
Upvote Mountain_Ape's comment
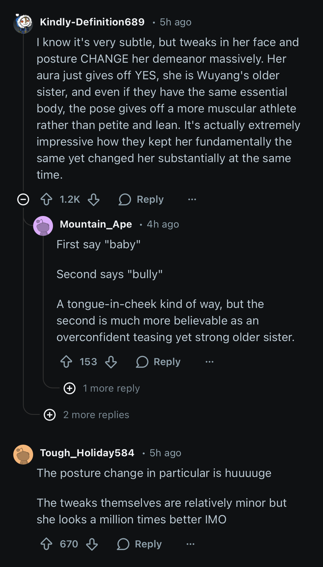66,362
